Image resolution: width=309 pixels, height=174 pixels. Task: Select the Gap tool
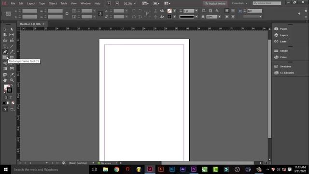click(12, 35)
